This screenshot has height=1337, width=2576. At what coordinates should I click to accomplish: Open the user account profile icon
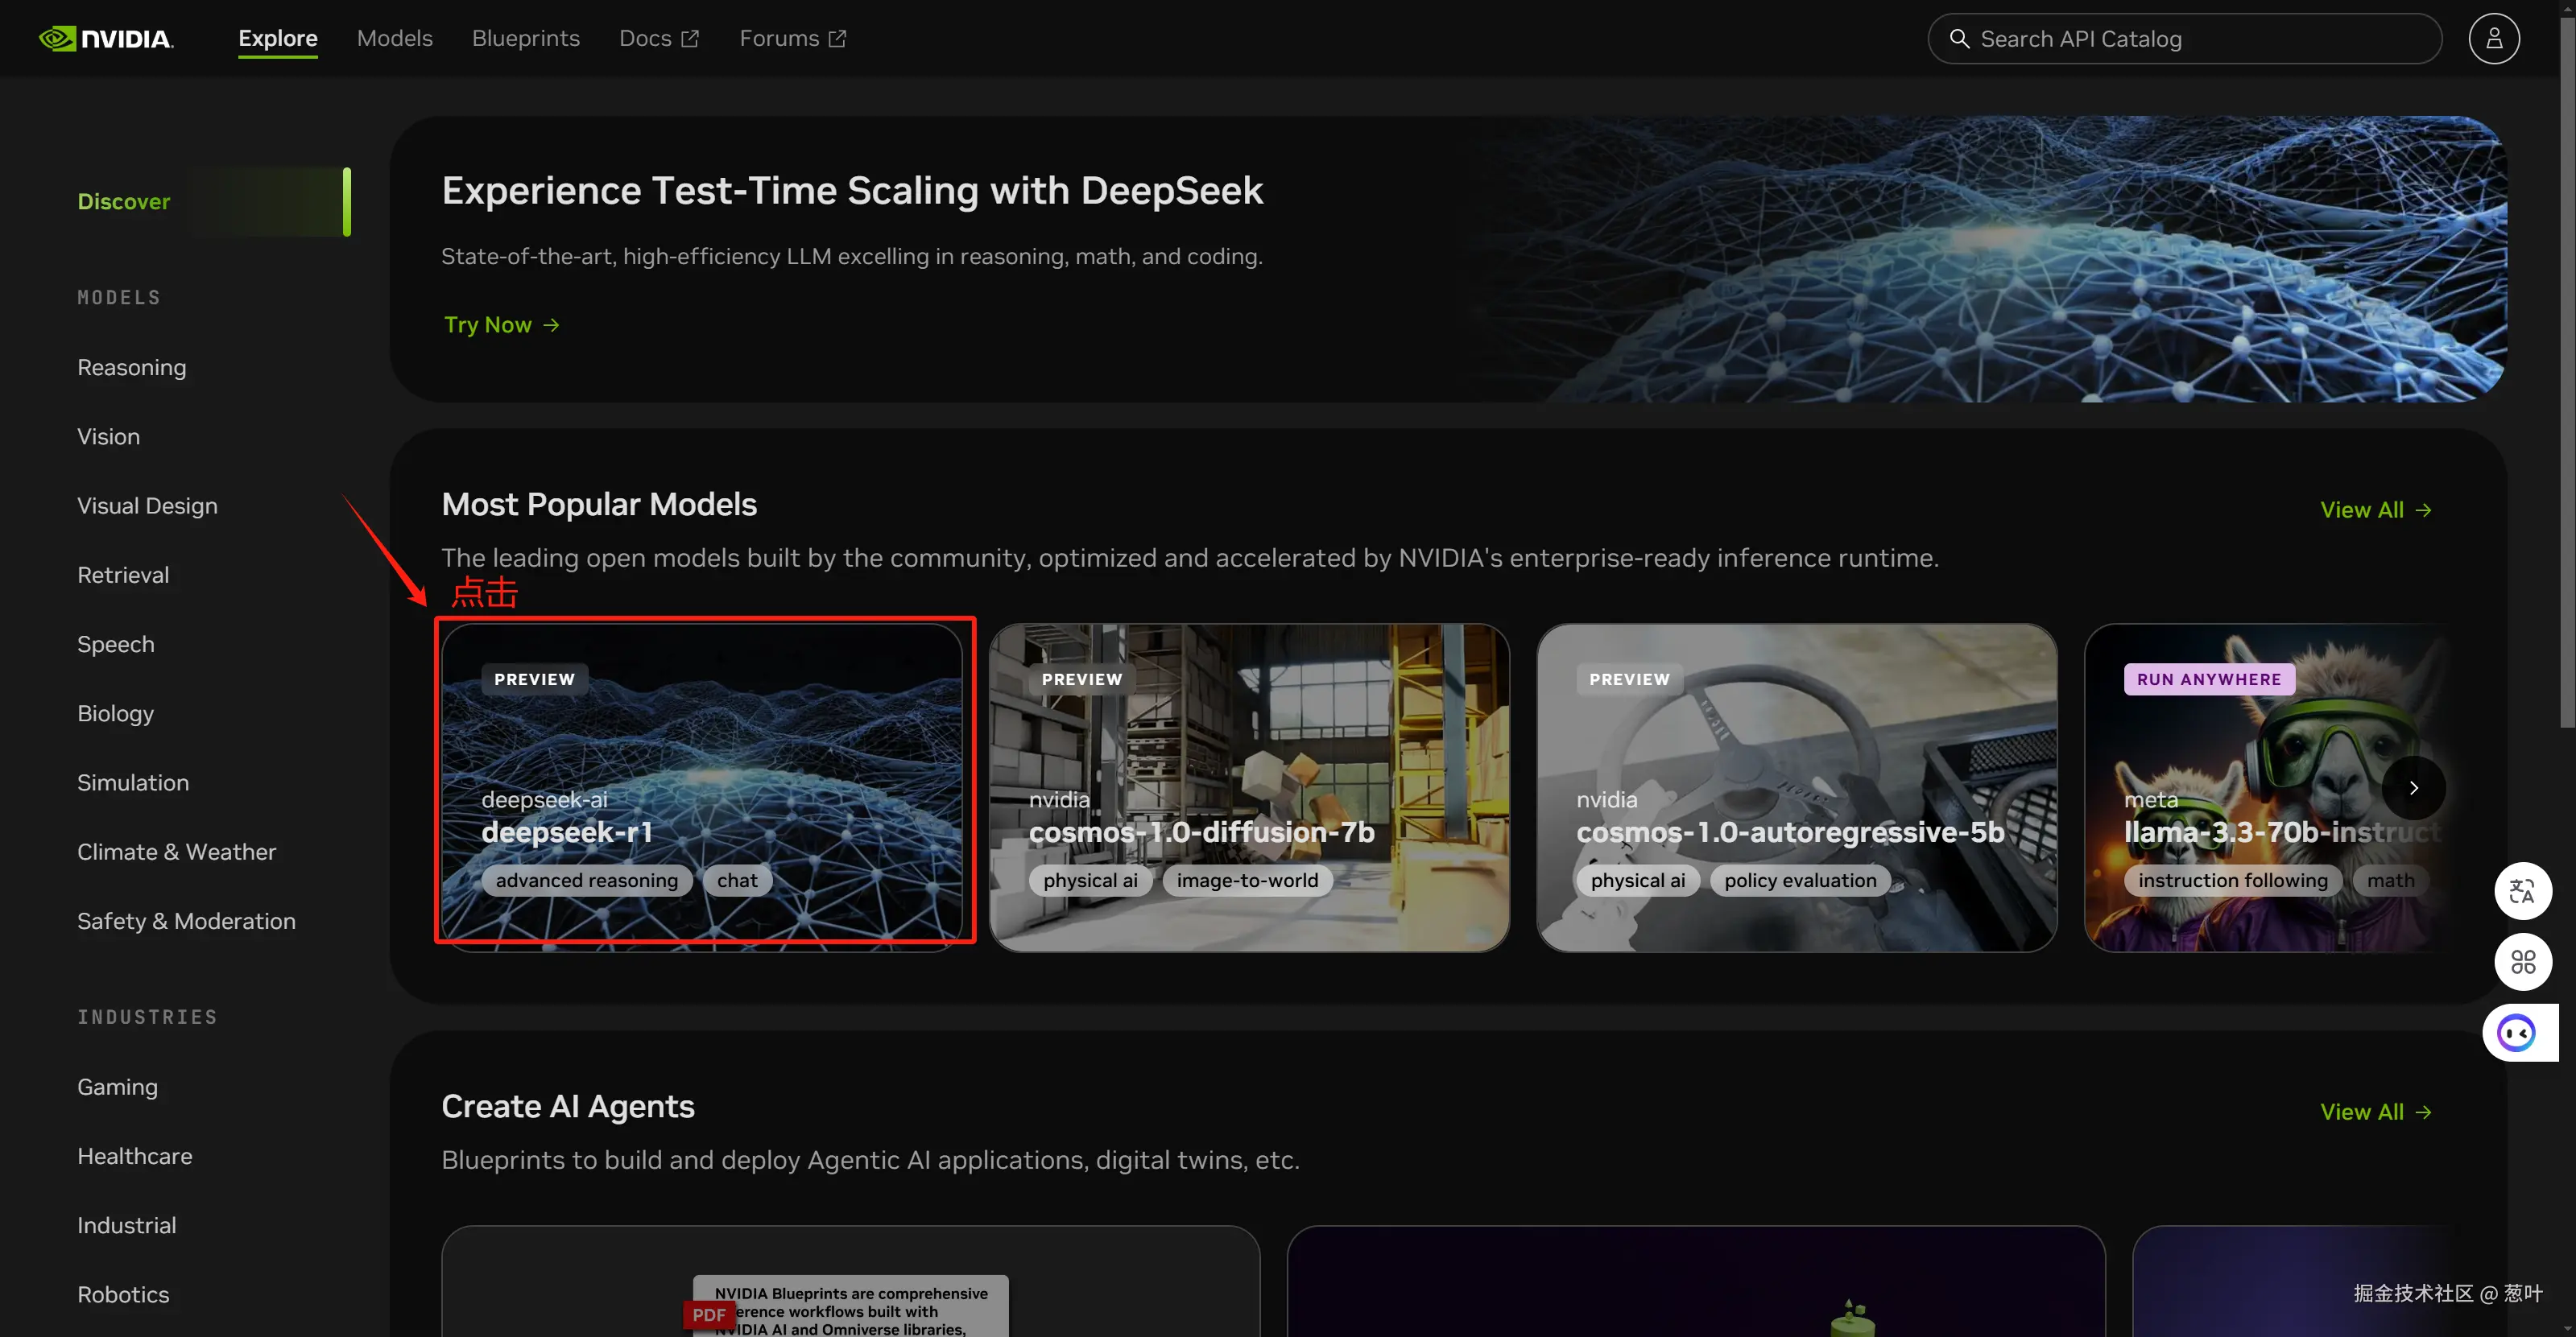pyautogui.click(x=2493, y=38)
